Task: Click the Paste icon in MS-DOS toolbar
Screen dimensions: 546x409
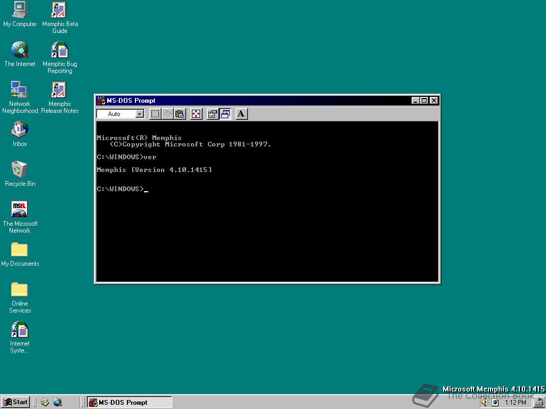Action: coord(180,114)
